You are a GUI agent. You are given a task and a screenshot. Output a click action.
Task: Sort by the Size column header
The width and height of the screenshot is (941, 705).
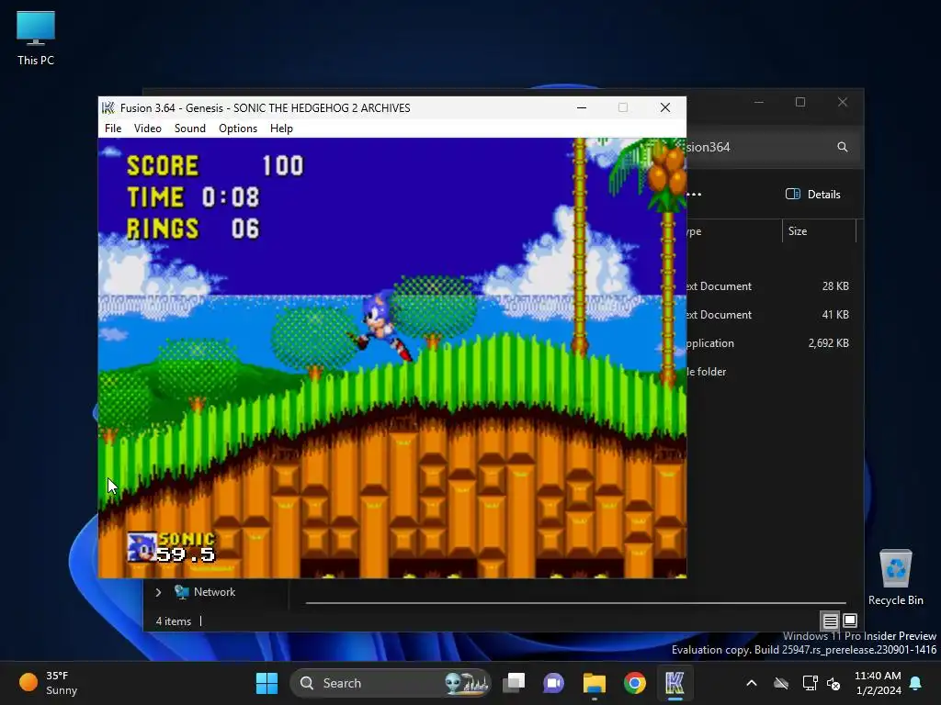[x=819, y=231]
